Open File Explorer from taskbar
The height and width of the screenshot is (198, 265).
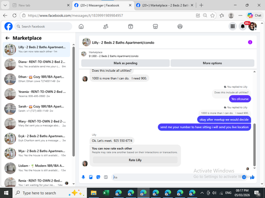point(93,193)
